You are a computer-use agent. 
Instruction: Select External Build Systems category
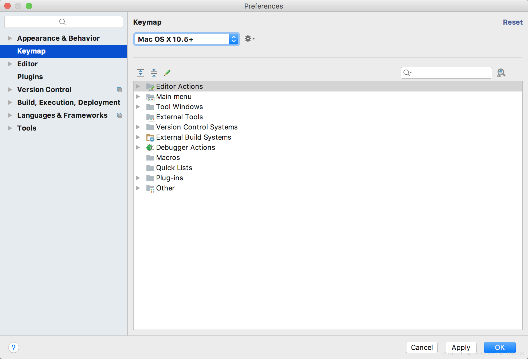194,137
